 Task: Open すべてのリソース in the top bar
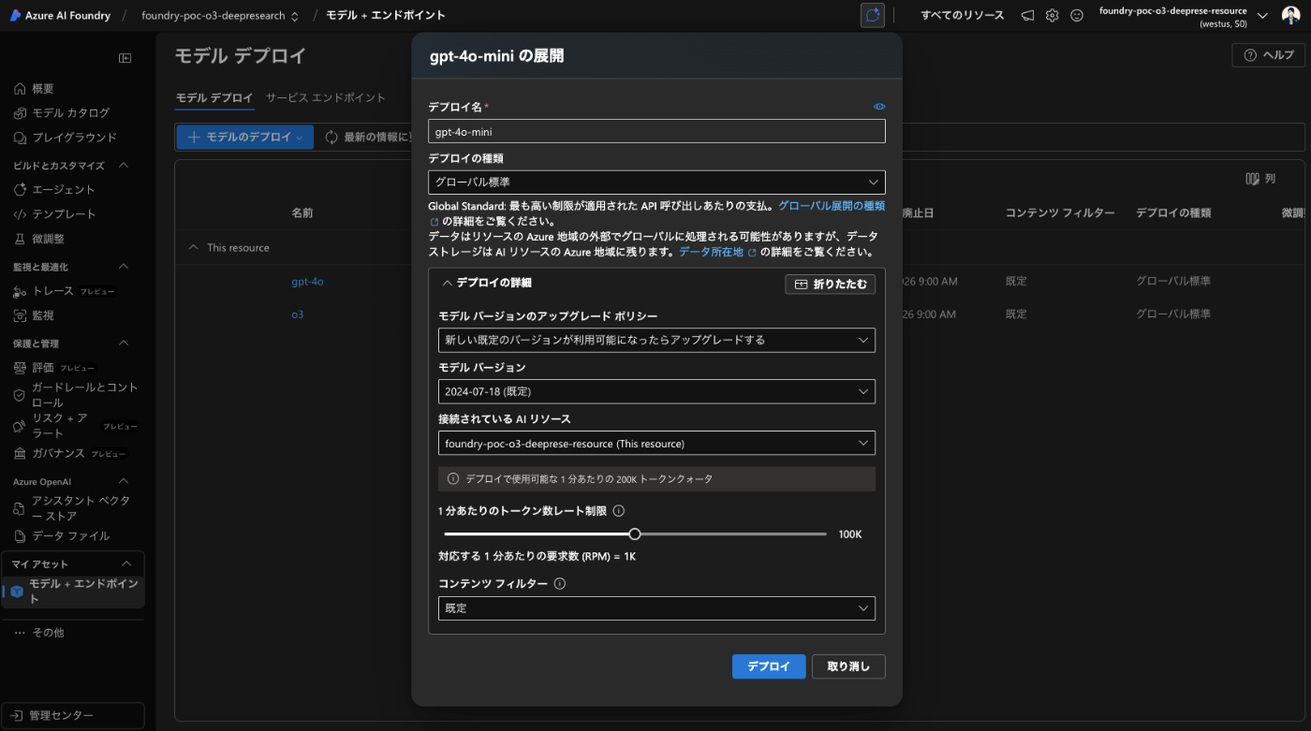[963, 16]
